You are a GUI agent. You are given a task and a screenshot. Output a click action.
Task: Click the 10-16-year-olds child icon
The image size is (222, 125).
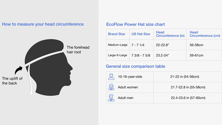[x=111, y=77]
